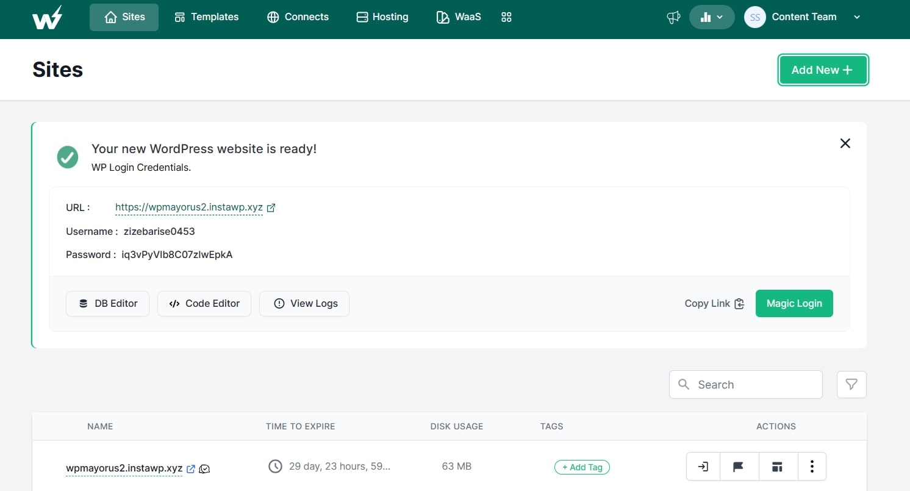Click the green success checkmark icon
The image size is (910, 491).
68,157
